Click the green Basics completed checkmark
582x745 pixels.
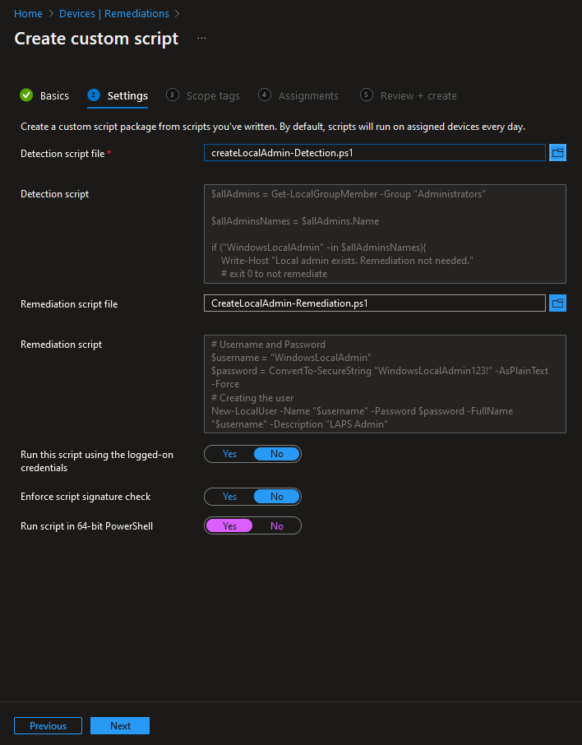[26, 95]
